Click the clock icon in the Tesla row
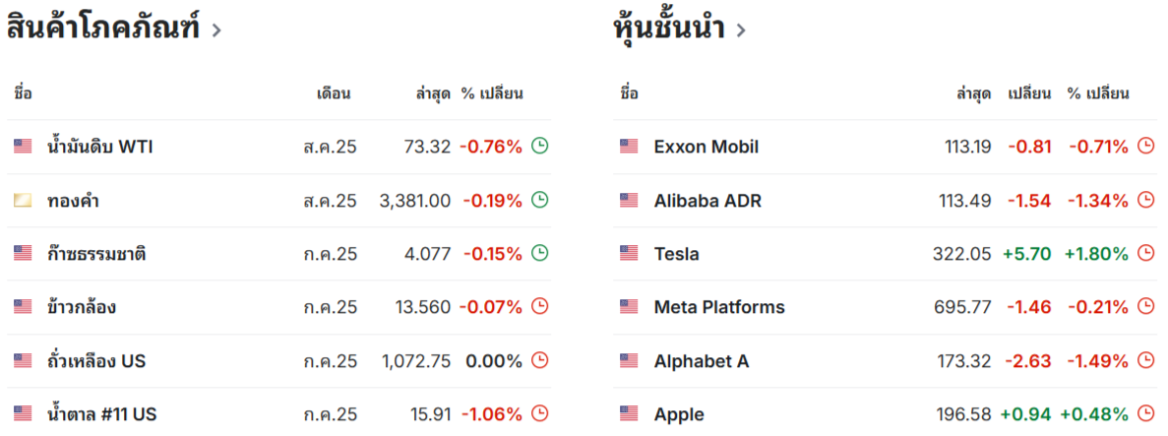 (1145, 253)
